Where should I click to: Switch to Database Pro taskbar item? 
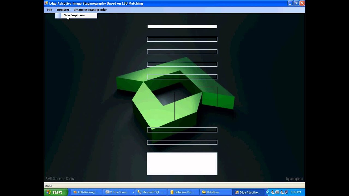pos(183,192)
